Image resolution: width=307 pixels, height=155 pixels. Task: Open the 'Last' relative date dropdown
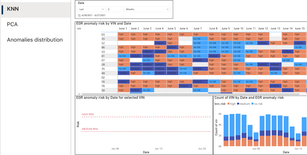91,9
